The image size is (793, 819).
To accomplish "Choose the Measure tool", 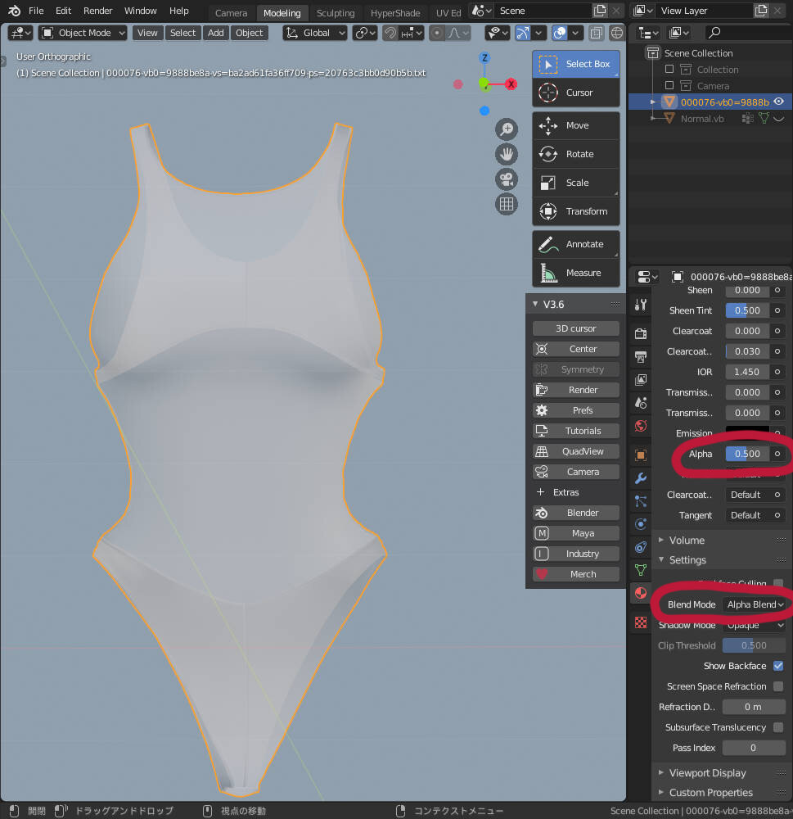I will pos(576,273).
